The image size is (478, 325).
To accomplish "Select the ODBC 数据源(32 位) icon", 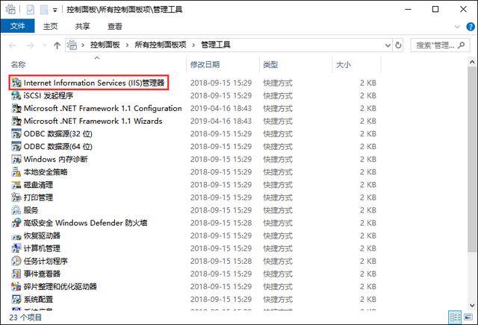I will (16, 134).
